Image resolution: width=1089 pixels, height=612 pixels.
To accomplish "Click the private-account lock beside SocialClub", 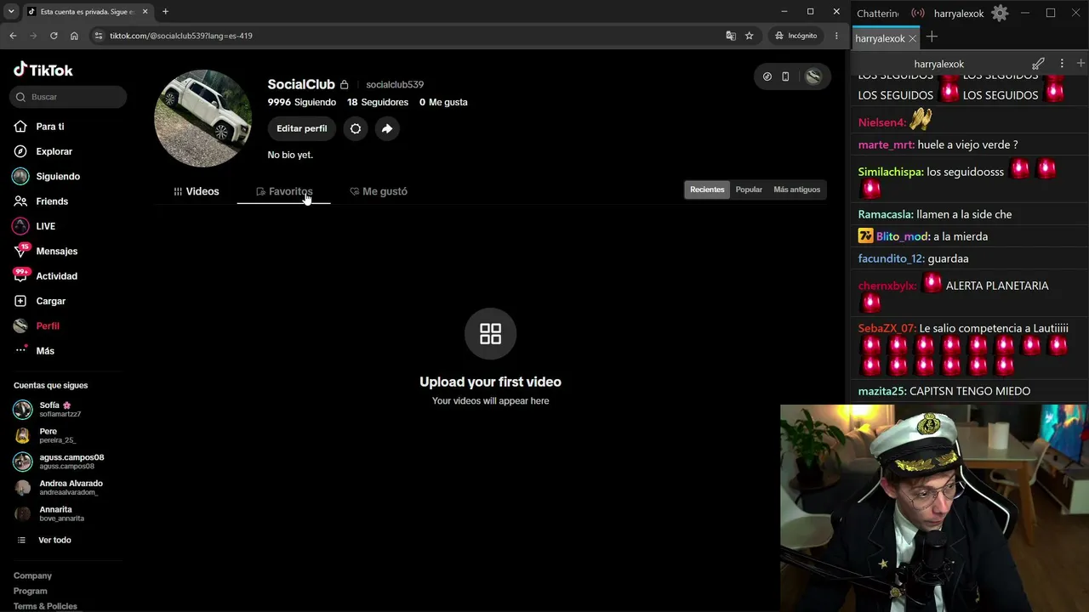I will [x=344, y=85].
